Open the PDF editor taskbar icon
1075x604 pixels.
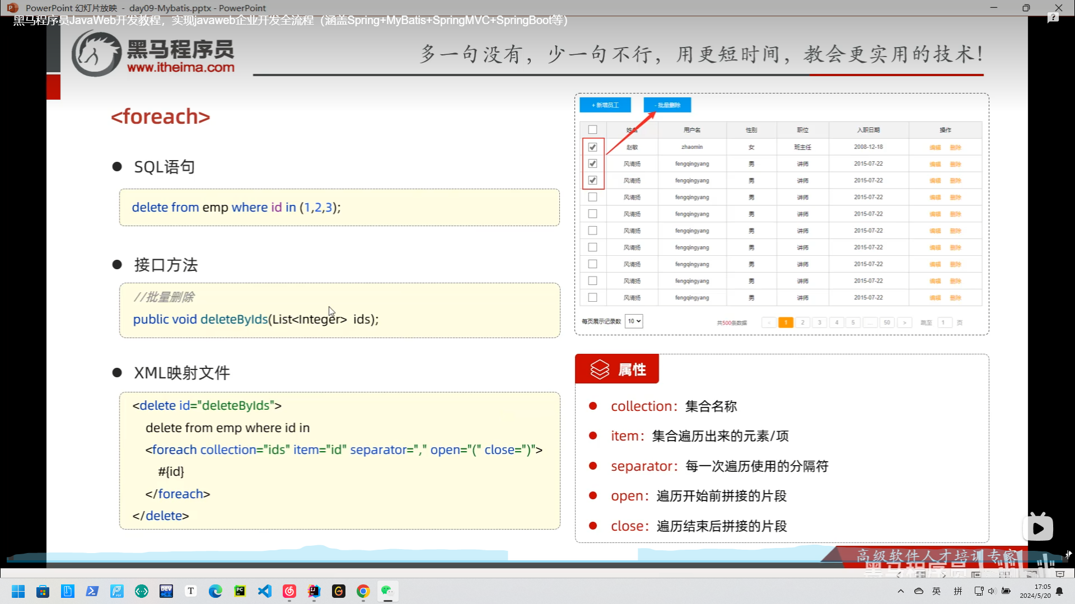[x=117, y=591]
